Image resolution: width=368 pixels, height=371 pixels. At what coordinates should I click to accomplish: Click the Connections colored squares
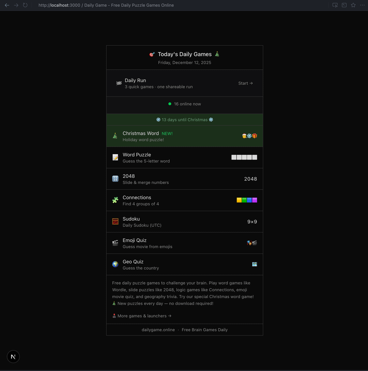[247, 200]
